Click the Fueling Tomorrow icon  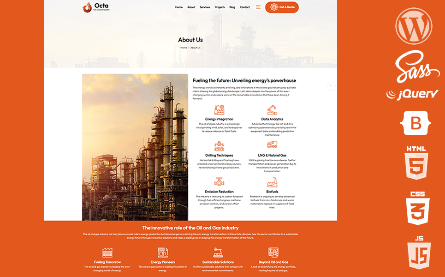click(x=107, y=253)
